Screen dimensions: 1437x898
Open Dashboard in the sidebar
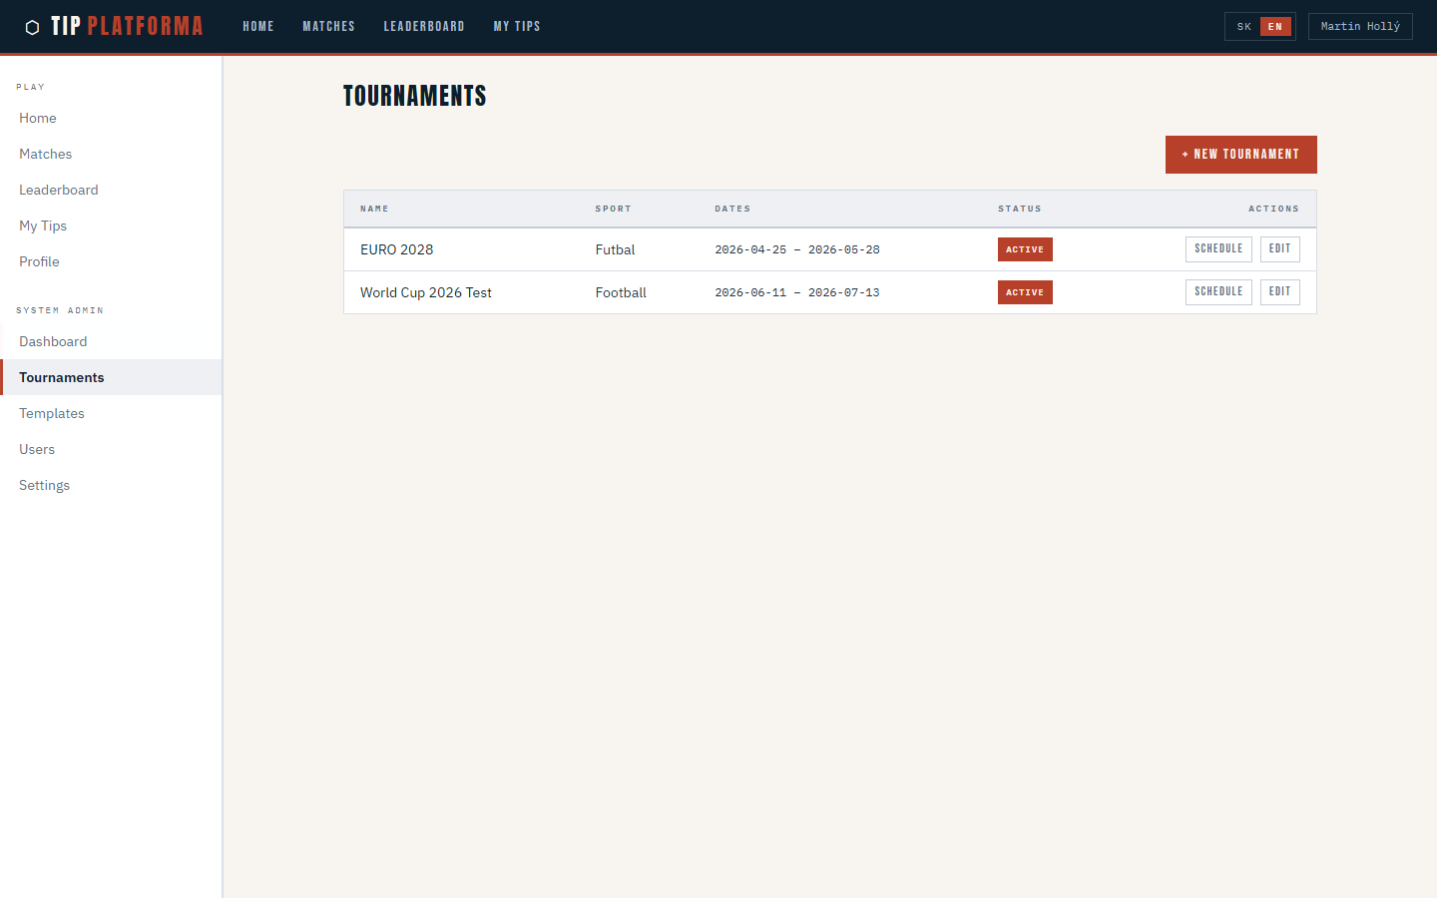click(x=53, y=341)
